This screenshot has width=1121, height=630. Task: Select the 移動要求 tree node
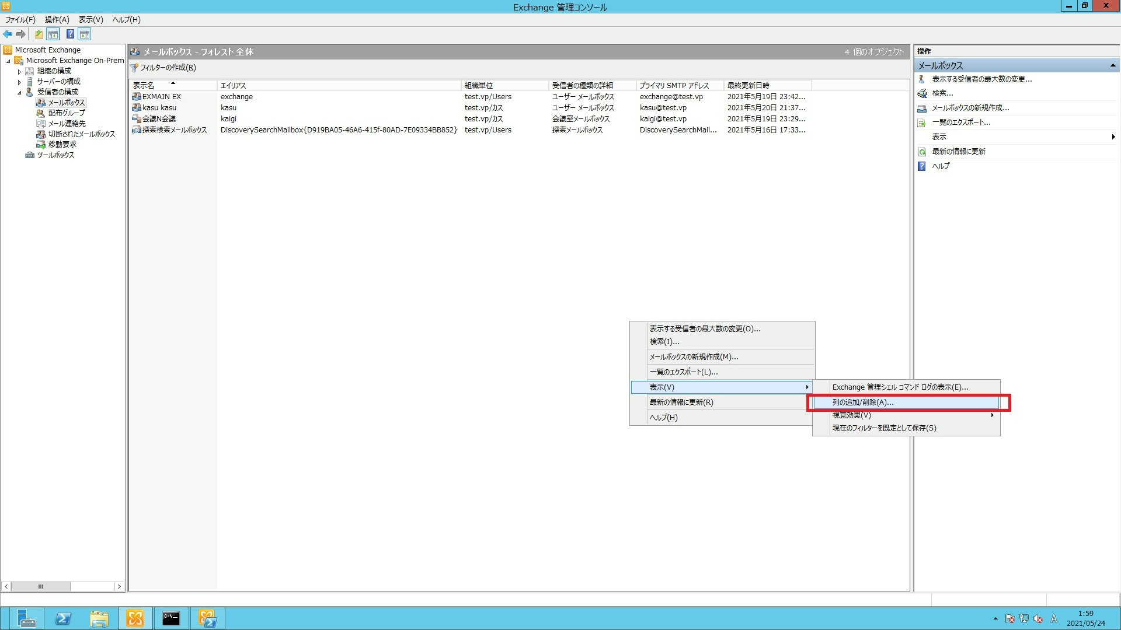tap(62, 145)
